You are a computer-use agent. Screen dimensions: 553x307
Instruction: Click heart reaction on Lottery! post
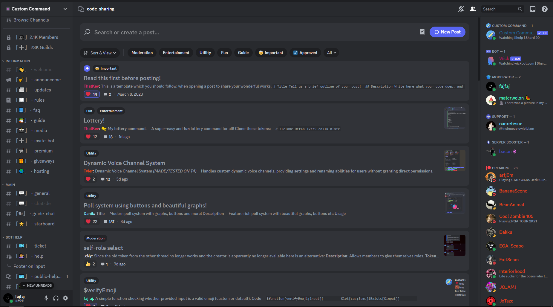pos(91,137)
